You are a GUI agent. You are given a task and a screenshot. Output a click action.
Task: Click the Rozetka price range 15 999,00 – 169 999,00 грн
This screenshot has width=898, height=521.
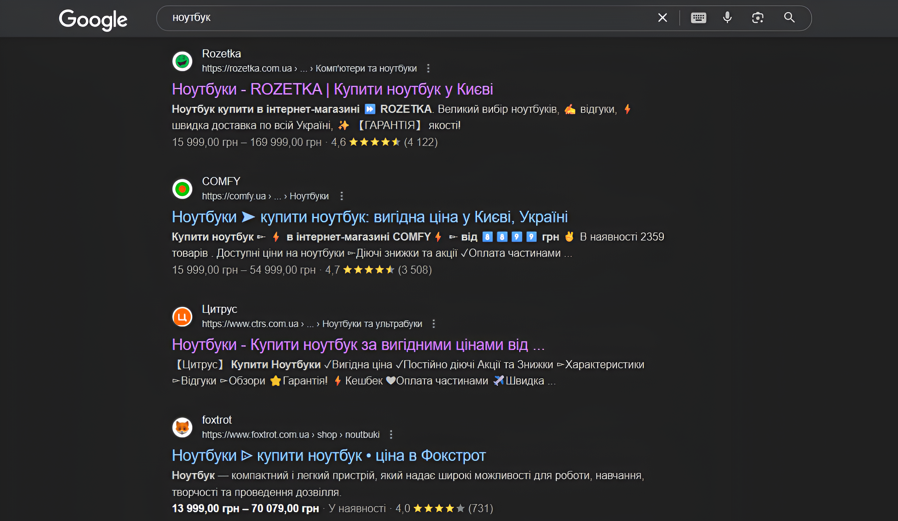247,142
